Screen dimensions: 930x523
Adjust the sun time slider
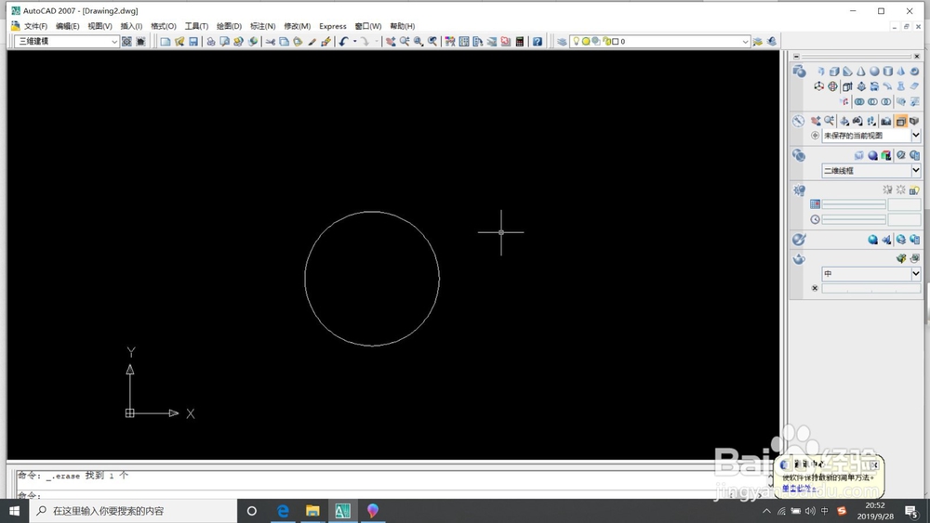tap(854, 219)
